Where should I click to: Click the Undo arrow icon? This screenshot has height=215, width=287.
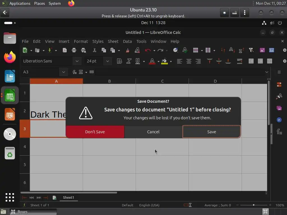[148, 50]
